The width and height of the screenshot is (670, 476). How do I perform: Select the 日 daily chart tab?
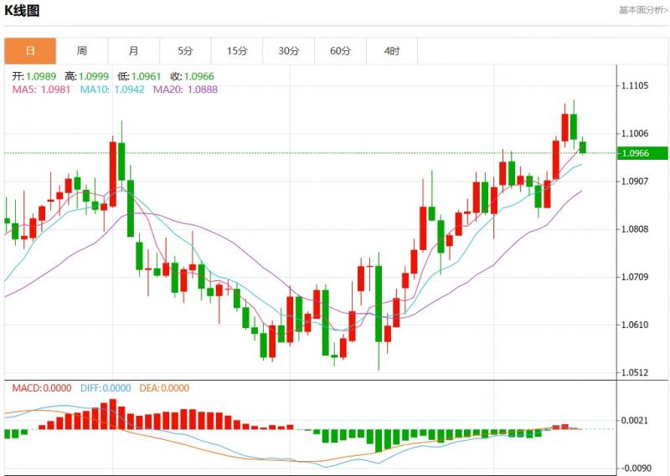pos(30,51)
